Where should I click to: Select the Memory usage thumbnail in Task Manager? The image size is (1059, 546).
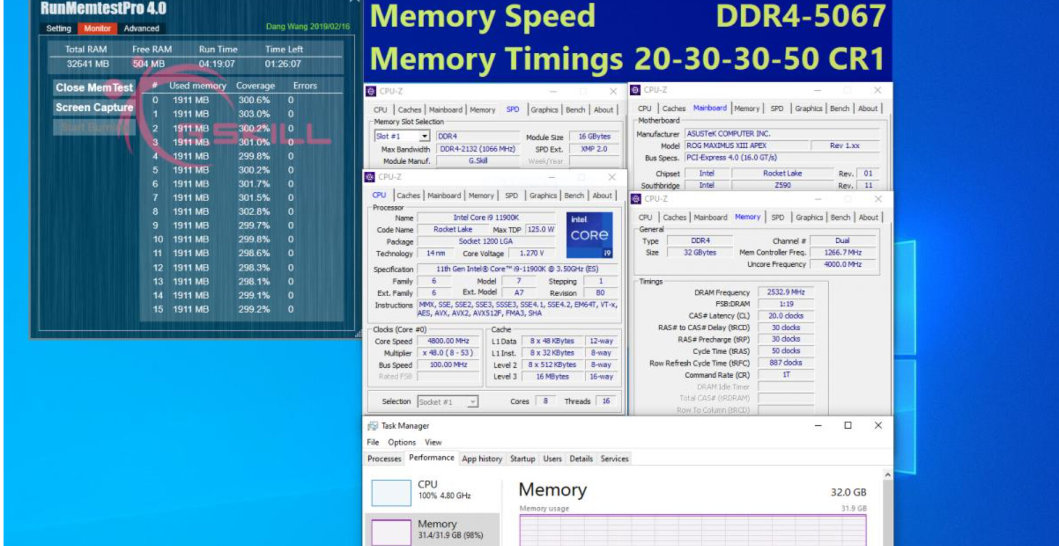[x=391, y=533]
